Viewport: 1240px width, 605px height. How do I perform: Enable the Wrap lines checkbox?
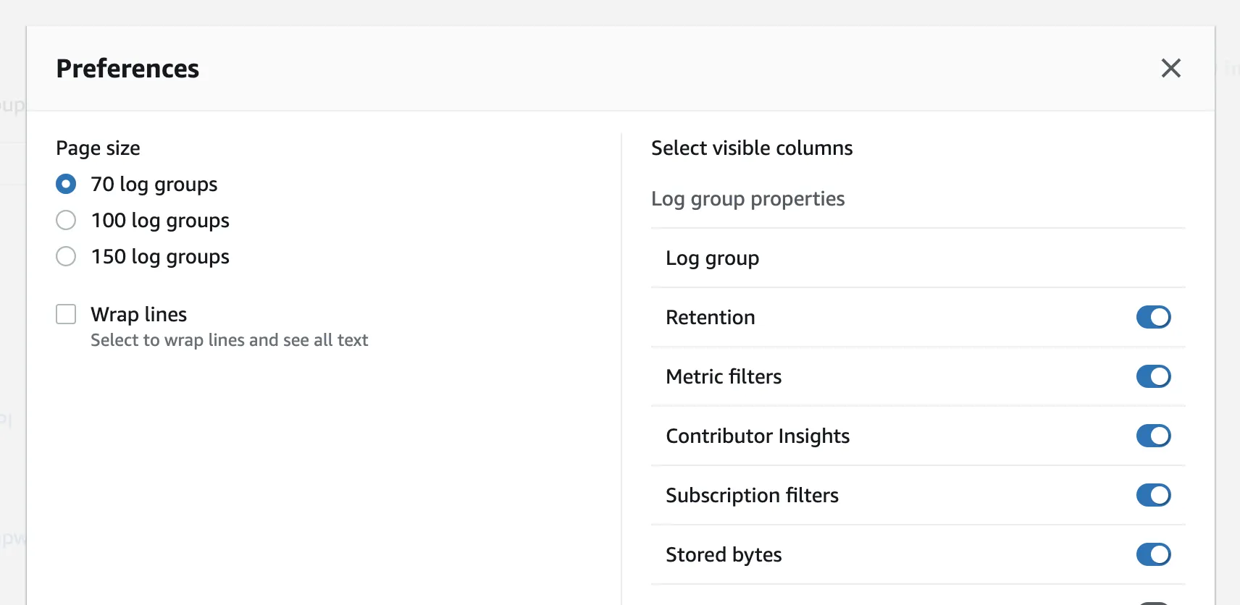66,314
